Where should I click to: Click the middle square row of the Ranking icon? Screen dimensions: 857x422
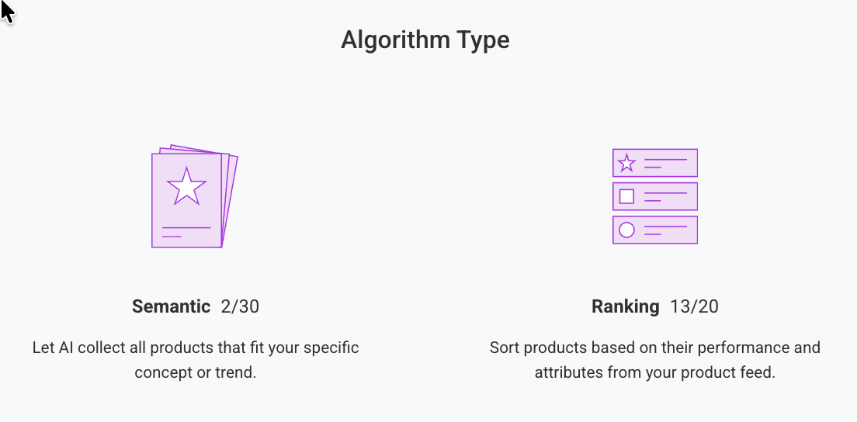[654, 196]
